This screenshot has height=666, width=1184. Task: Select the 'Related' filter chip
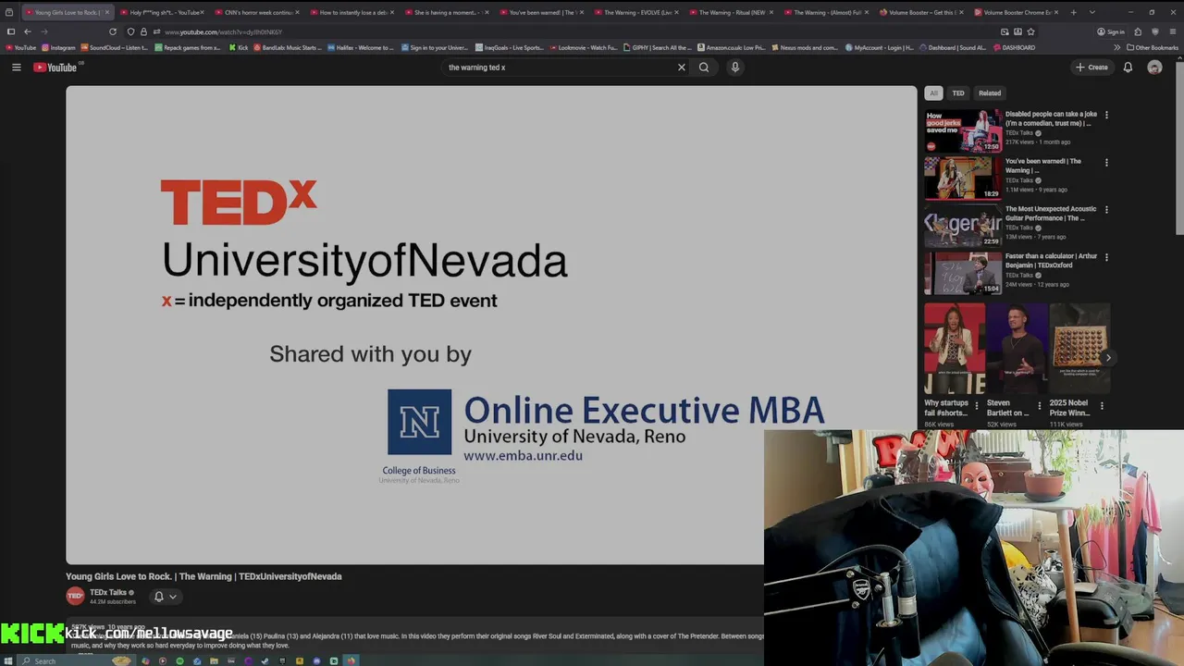[990, 92]
